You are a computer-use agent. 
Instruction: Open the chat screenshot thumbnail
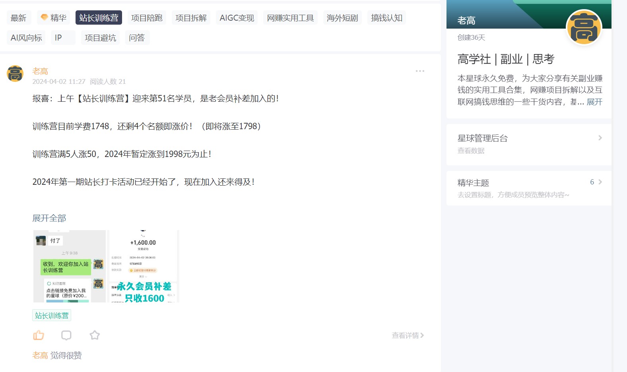[70, 266]
